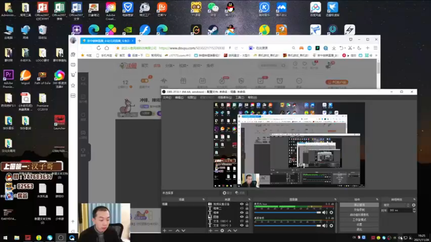Adjust transition duration 300 ms stepper arrows
Viewport: 431px width, 242px height.
[414, 210]
